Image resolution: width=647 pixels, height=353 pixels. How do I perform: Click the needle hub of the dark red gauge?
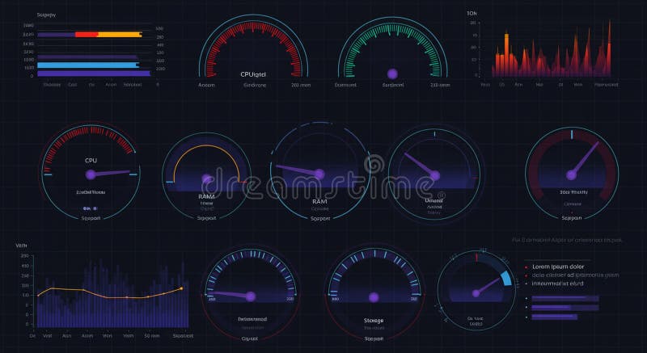[x=572, y=175]
